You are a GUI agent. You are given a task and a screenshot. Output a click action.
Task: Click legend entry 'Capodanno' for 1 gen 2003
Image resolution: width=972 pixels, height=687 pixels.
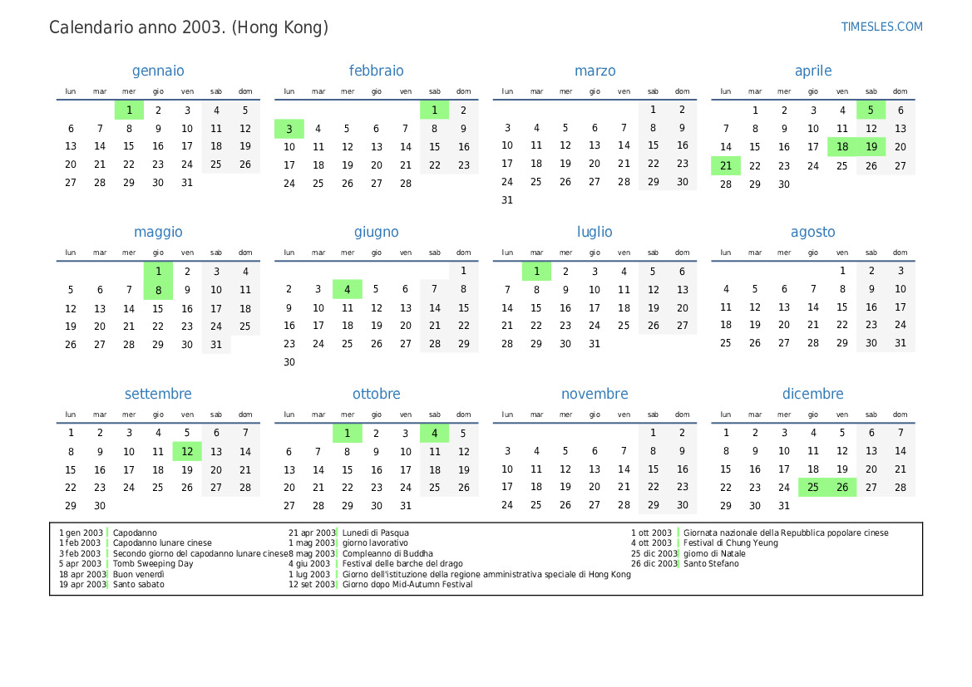(x=135, y=532)
